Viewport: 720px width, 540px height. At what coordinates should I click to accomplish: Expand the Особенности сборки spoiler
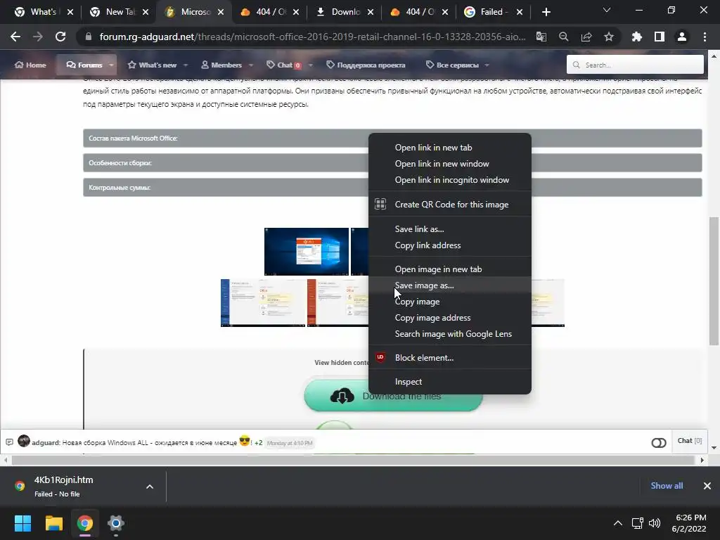392,163
